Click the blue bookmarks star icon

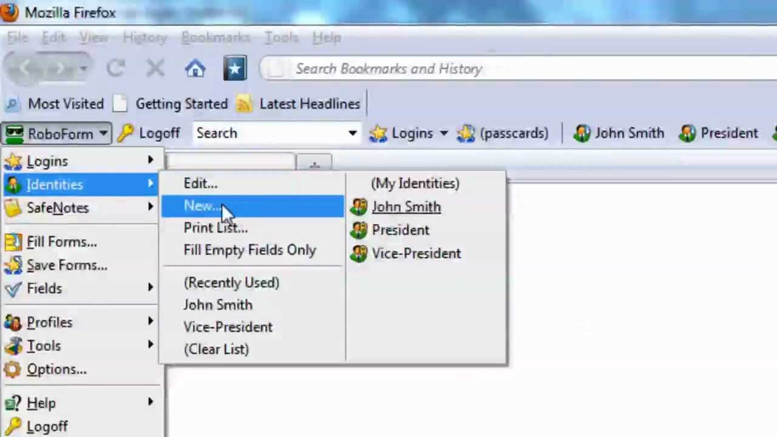pyautogui.click(x=235, y=69)
